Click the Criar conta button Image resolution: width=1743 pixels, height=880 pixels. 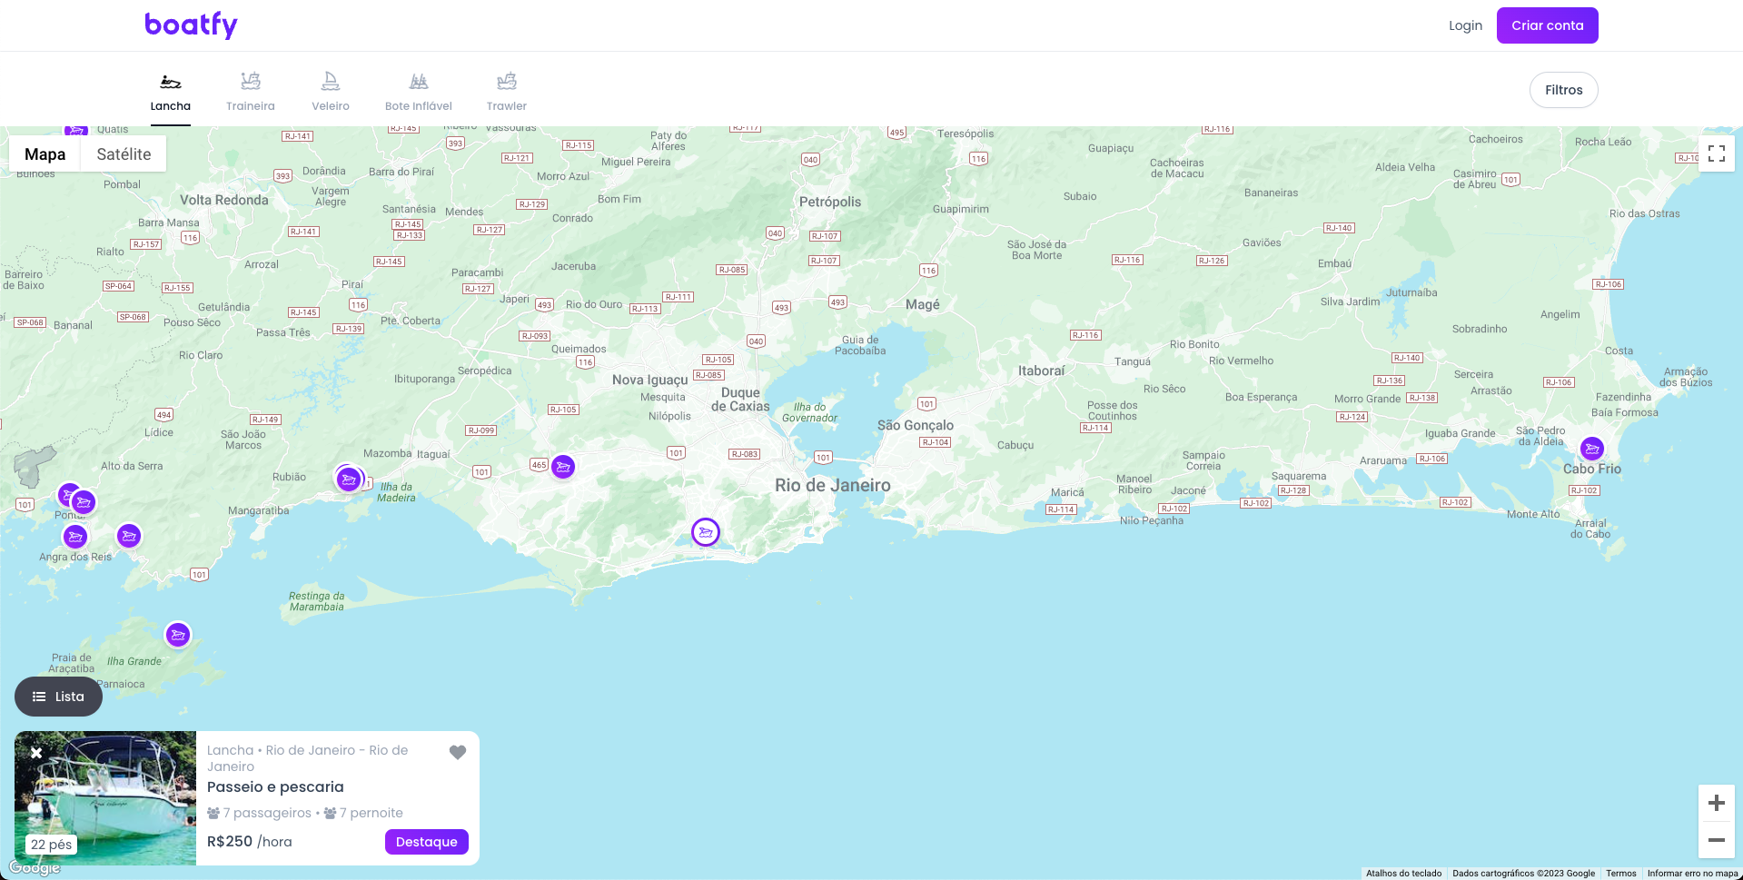point(1547,25)
